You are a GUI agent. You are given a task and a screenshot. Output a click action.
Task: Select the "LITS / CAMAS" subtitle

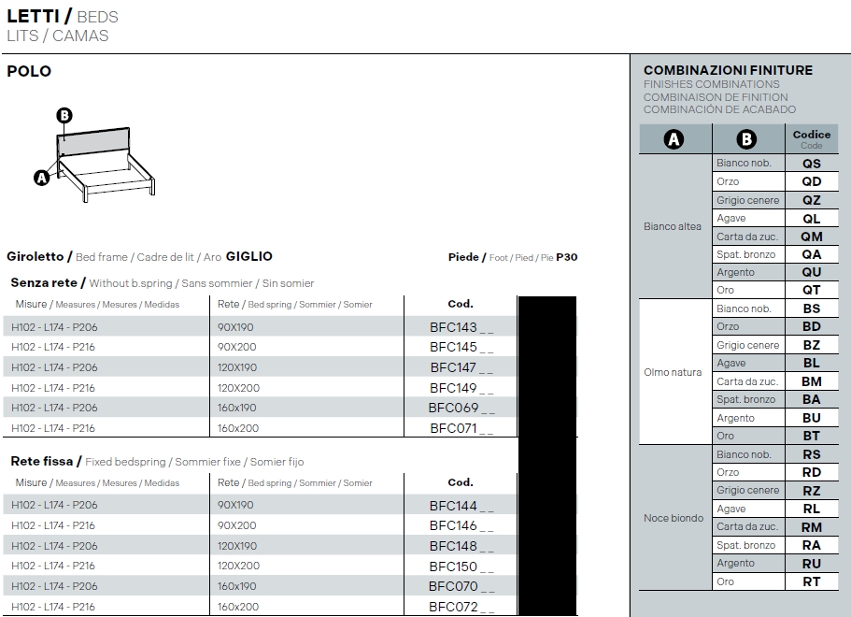point(58,36)
